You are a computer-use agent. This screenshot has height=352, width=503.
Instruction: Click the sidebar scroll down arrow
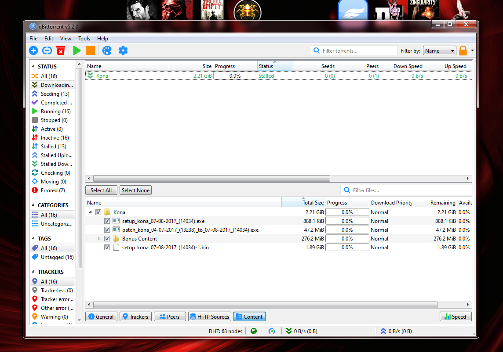click(x=79, y=320)
